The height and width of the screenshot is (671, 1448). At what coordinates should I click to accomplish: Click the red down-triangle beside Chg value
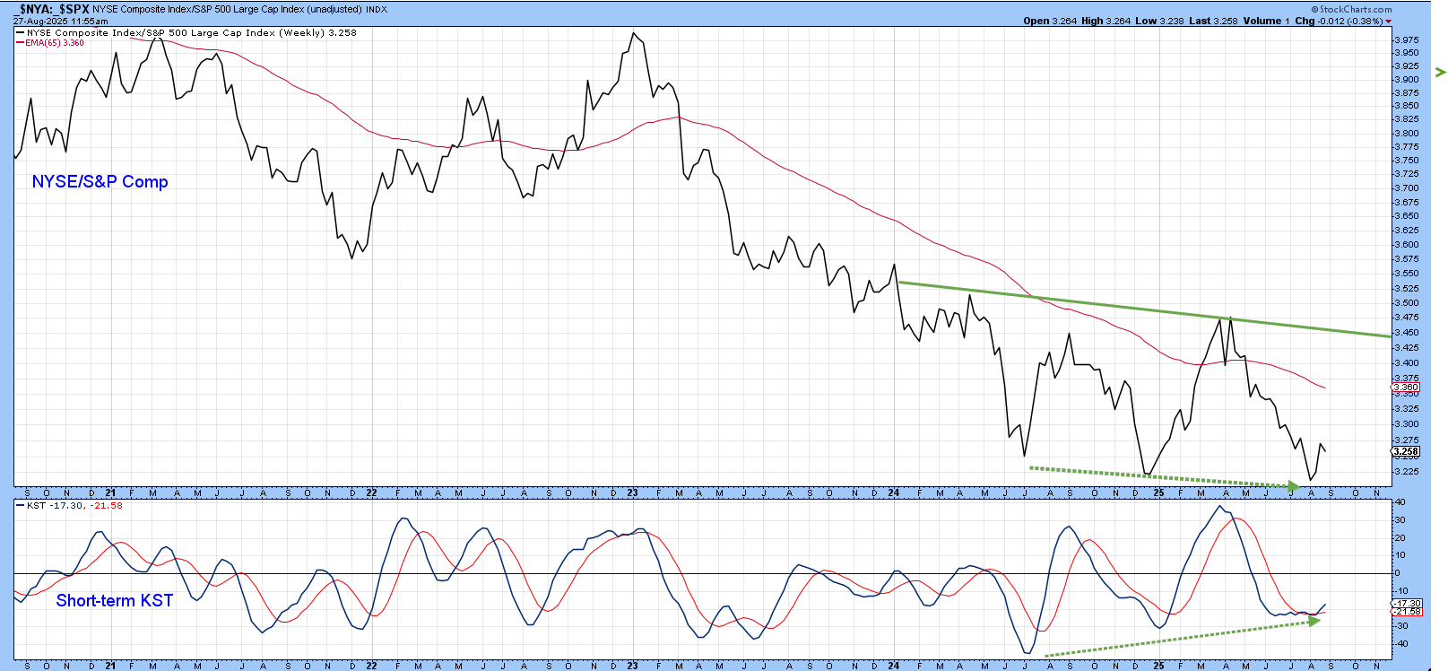click(x=1389, y=22)
